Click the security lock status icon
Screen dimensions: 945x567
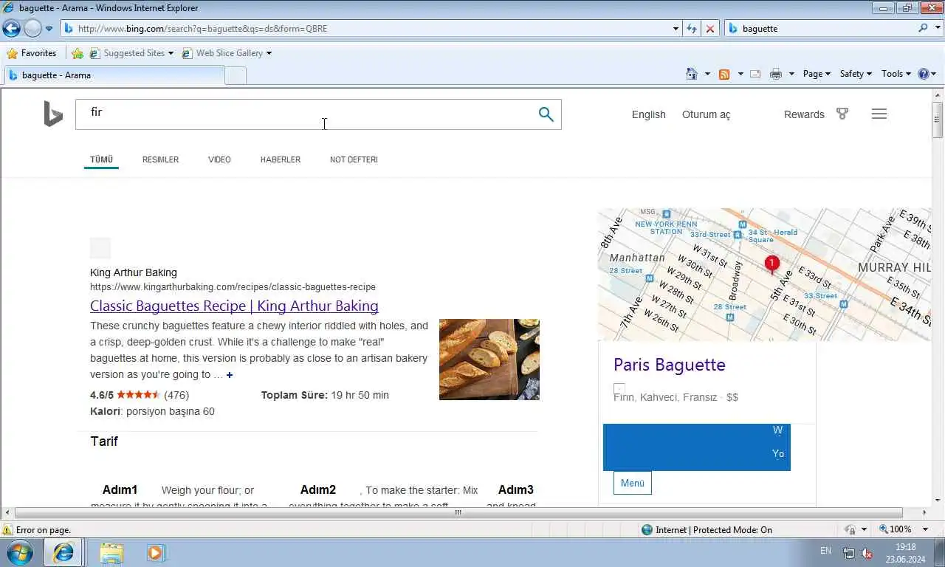(850, 530)
